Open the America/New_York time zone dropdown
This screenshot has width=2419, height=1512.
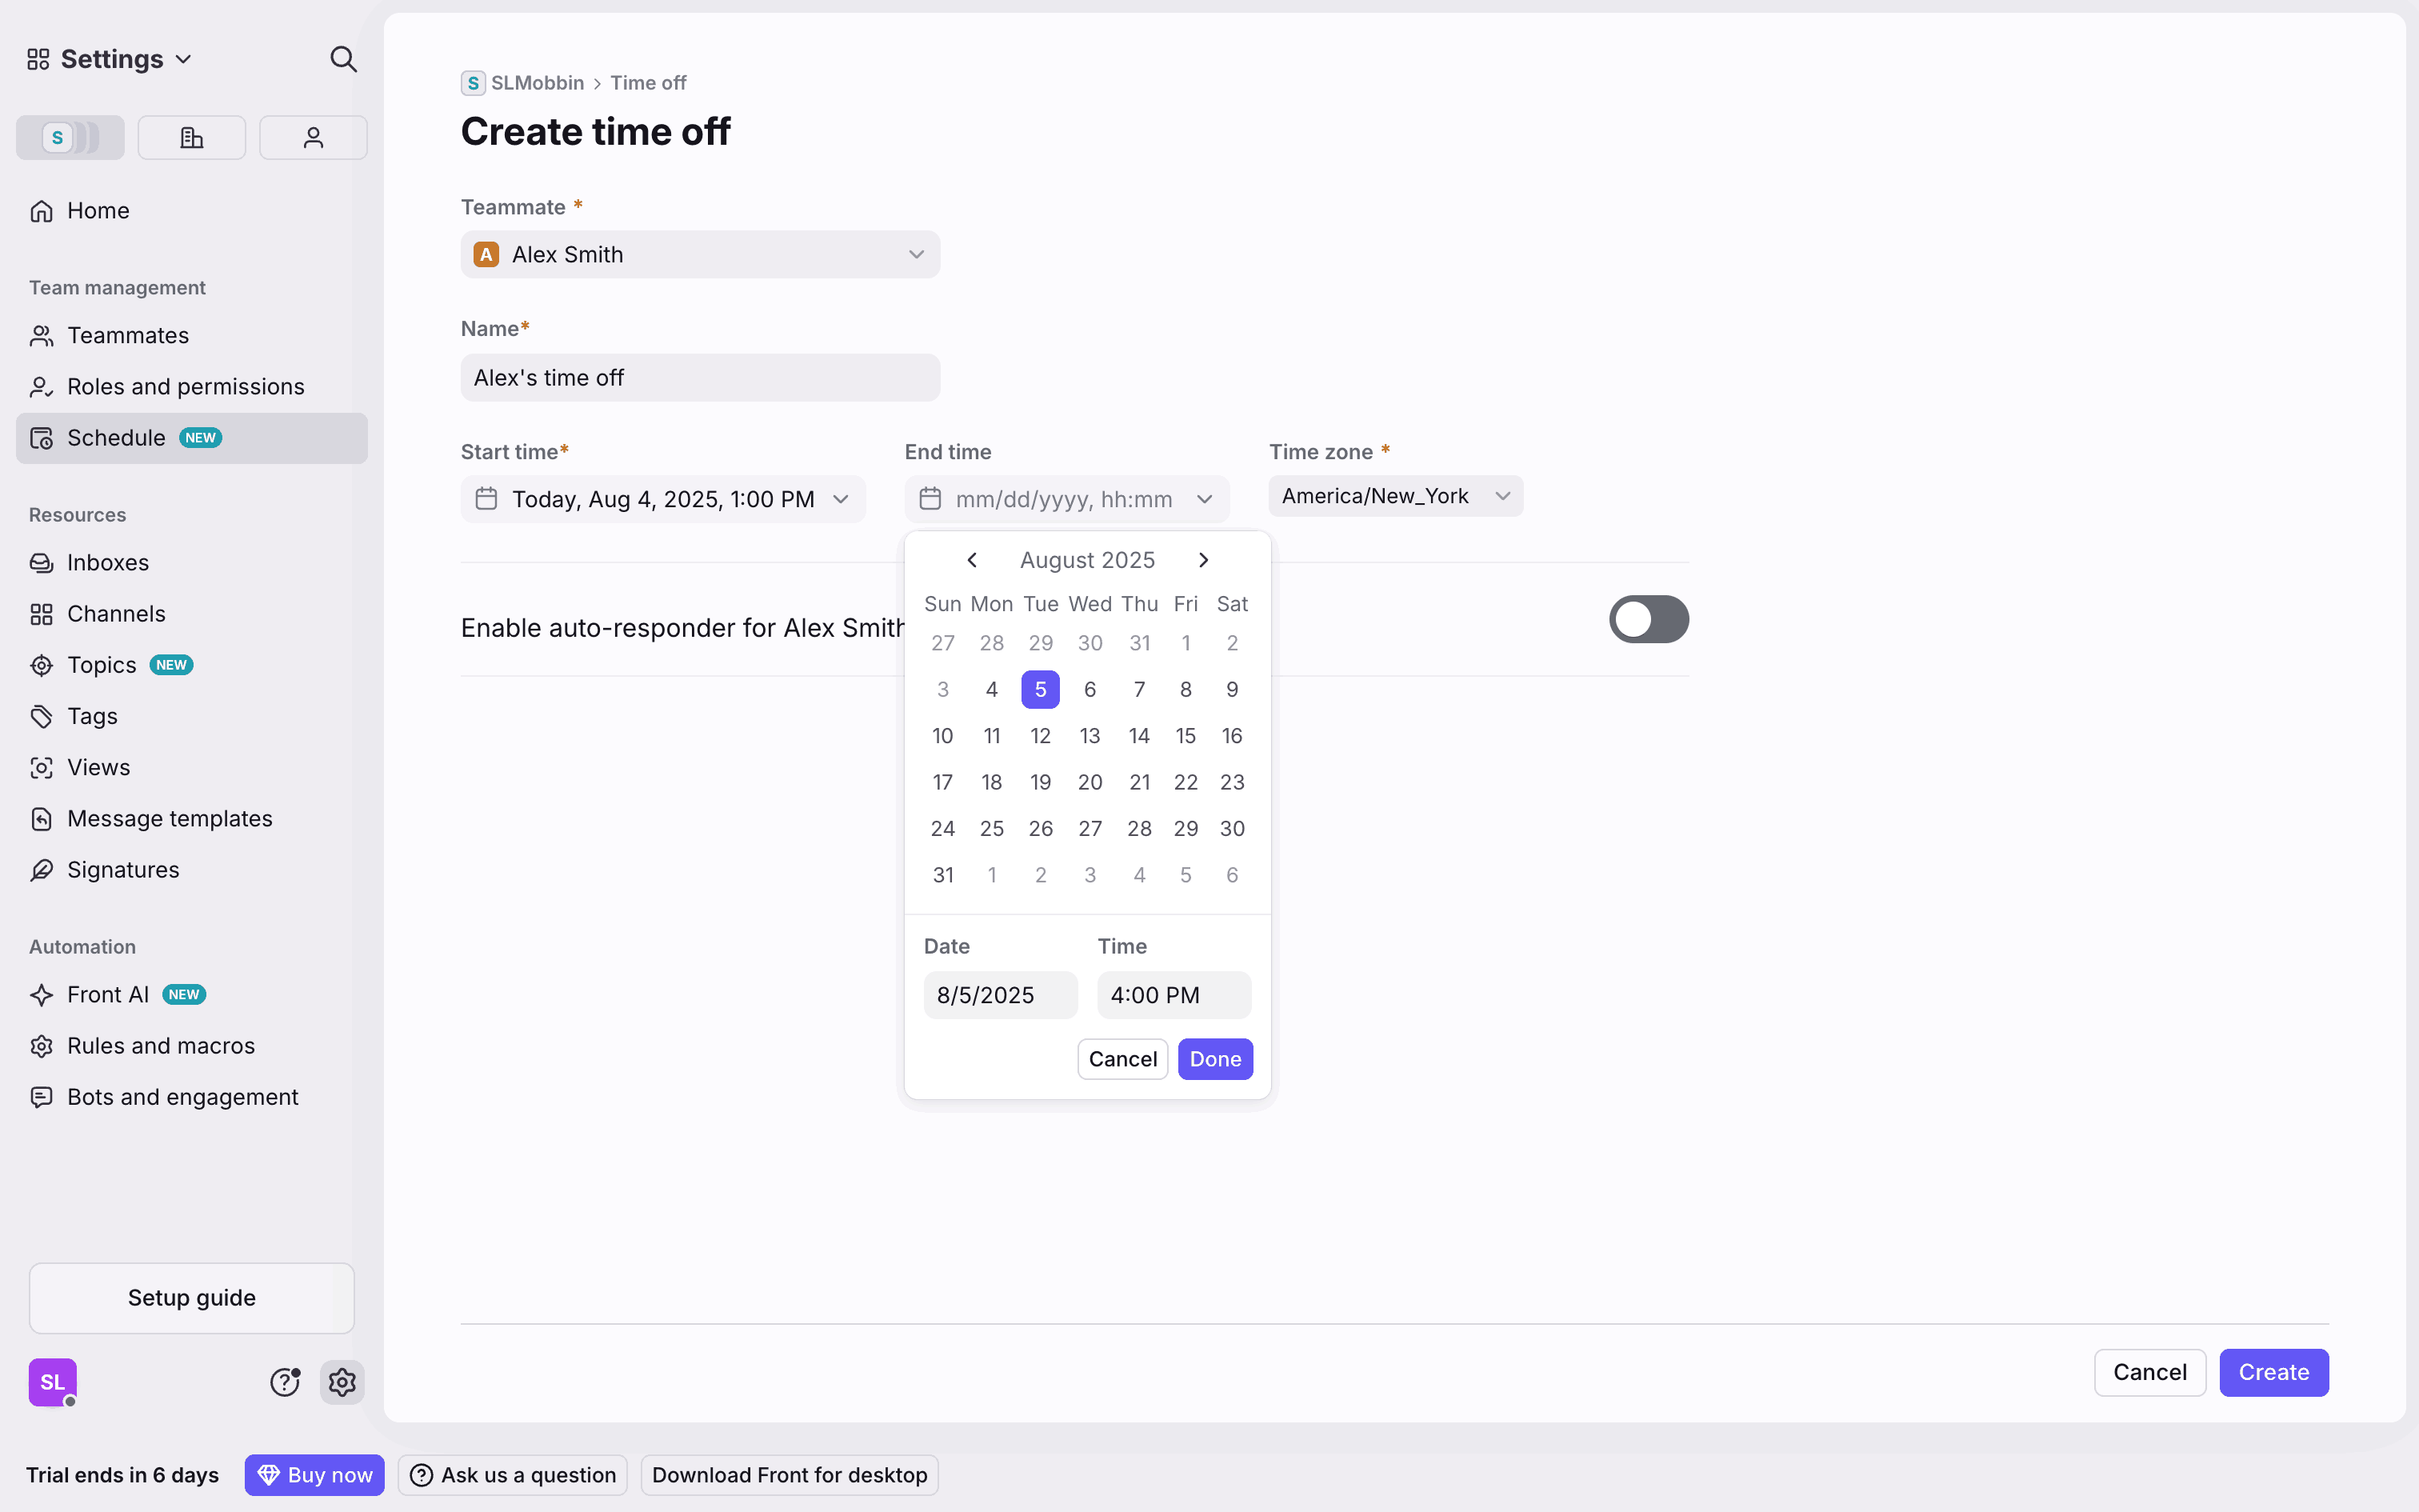click(1394, 496)
